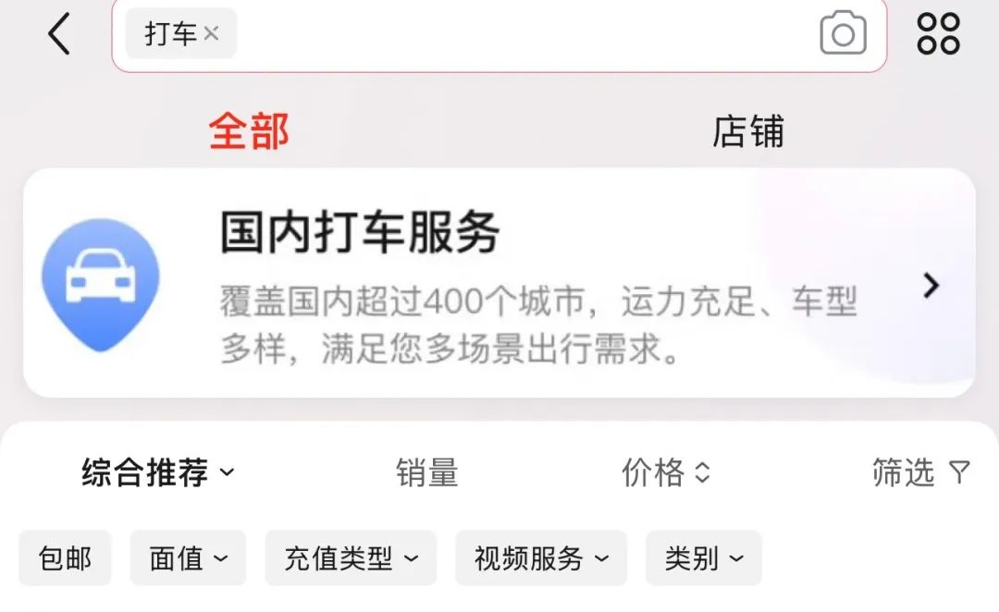
Task: Expand the 视频服务 dropdown
Action: tap(541, 557)
